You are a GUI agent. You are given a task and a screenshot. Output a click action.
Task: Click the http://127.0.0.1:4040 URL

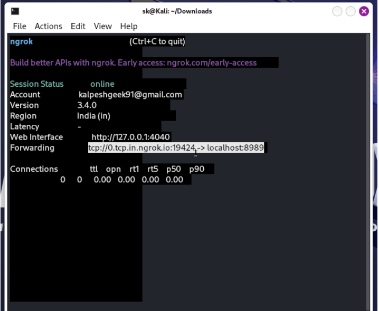point(130,137)
